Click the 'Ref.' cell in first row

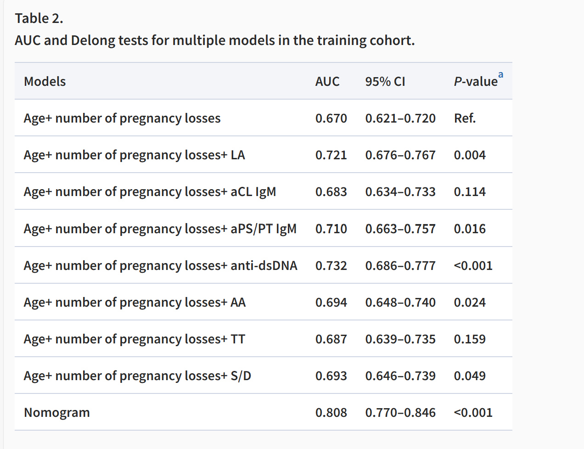[x=465, y=118]
